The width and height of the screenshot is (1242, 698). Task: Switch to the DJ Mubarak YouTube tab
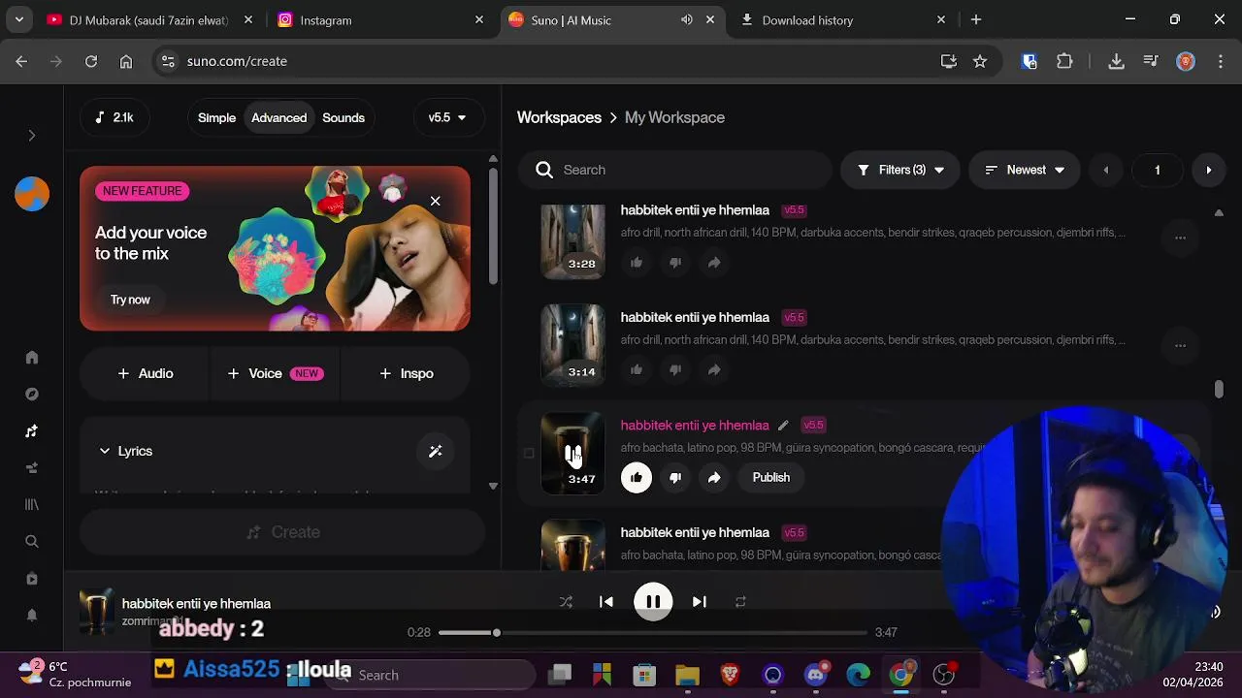coord(149,19)
